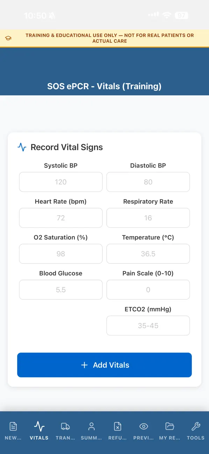The width and height of the screenshot is (209, 454).
Task: Select the Tools wrench icon
Action: tap(195, 426)
